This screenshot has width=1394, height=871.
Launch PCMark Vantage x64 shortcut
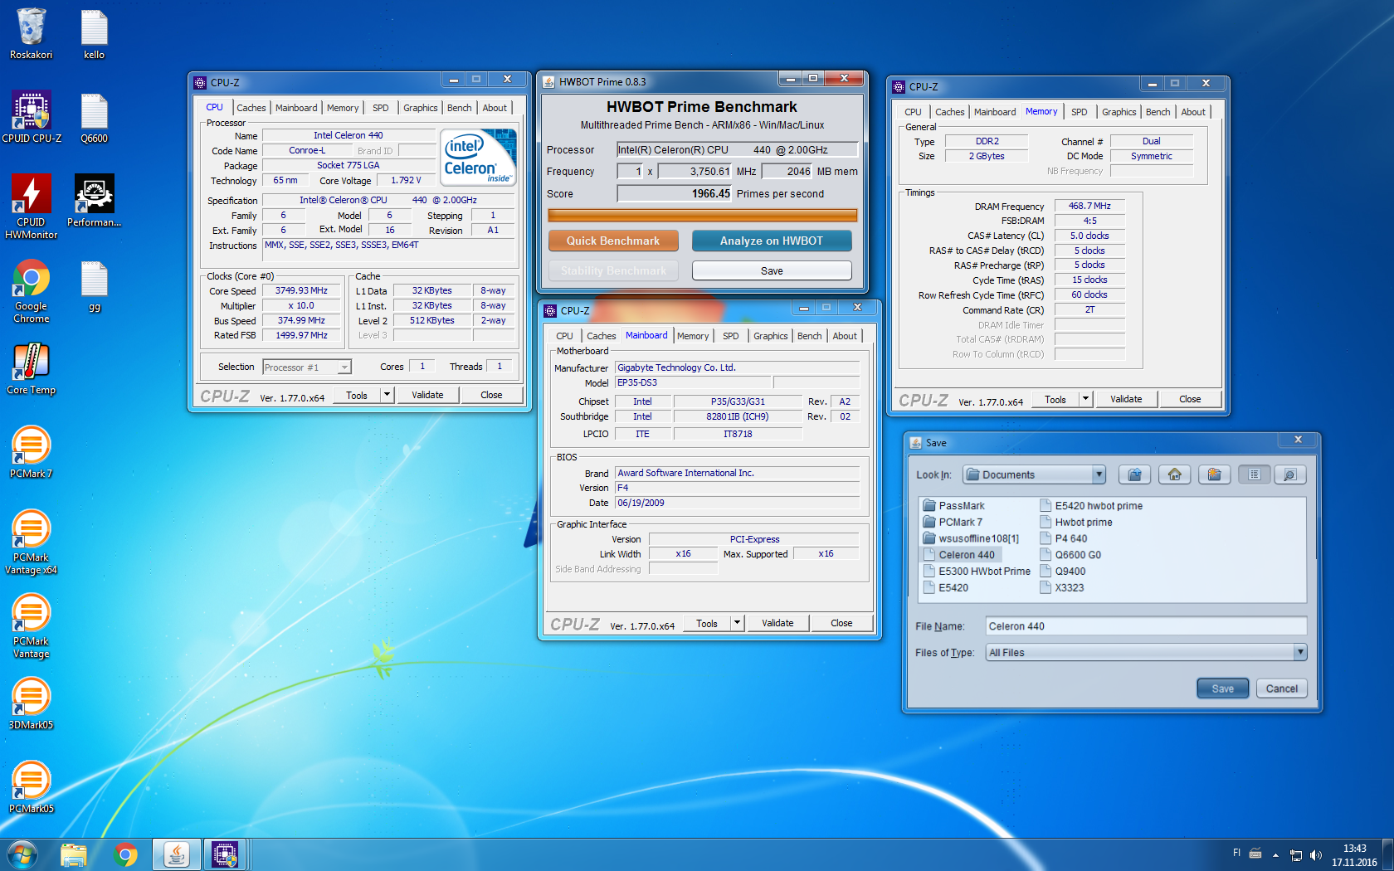point(32,542)
